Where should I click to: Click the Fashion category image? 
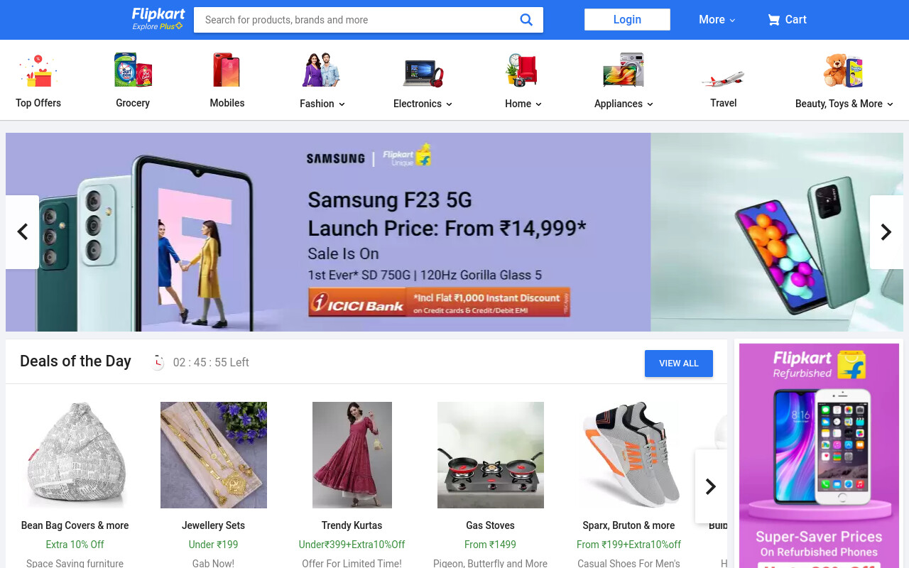tap(322, 71)
